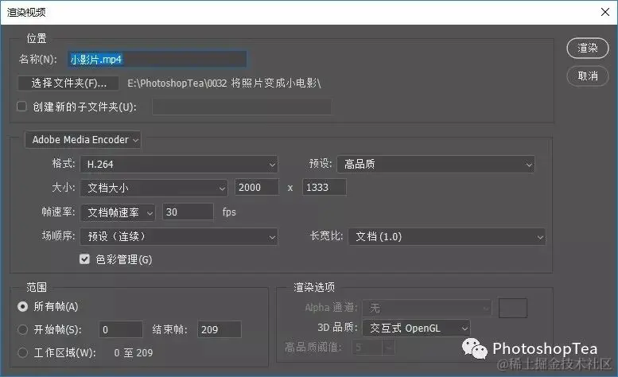Click the width field showing 2000
Viewport: 618px width, 377px height.
pos(257,188)
